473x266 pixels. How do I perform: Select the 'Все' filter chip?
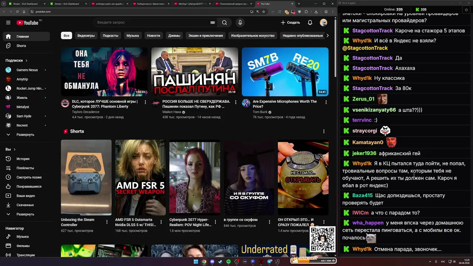click(x=66, y=36)
